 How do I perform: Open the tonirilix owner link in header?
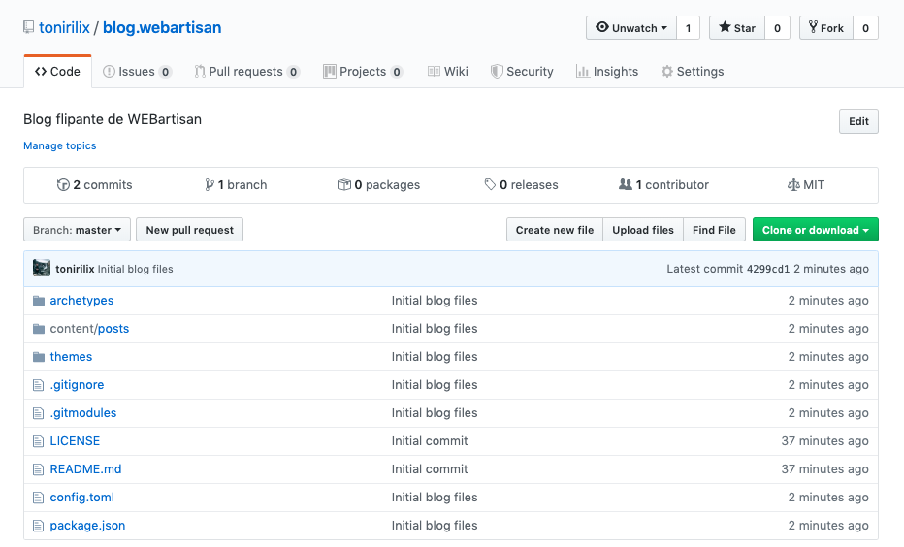[x=65, y=27]
